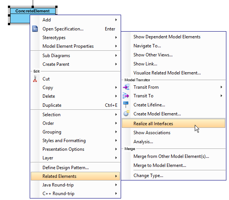This screenshot has width=229, height=200.
Task: Click the highlighted Related Elements entry
Action: tap(75, 176)
